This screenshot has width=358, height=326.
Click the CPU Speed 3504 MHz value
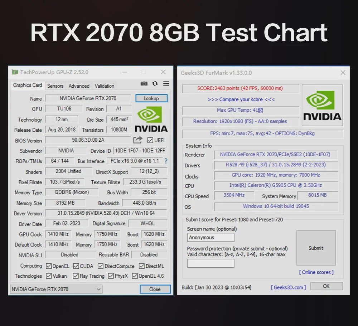[234, 195]
